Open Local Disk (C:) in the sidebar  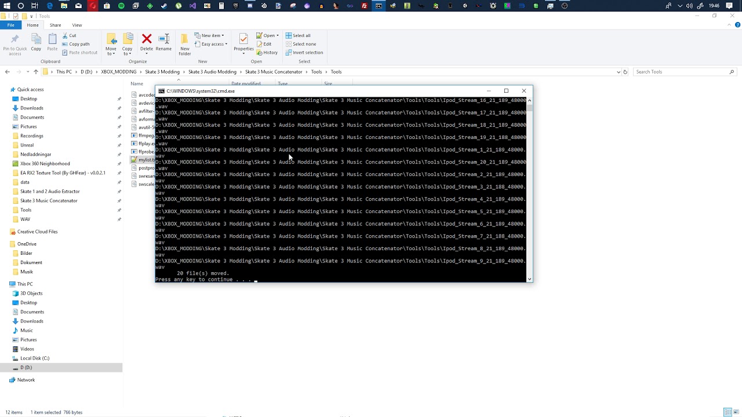(35, 359)
